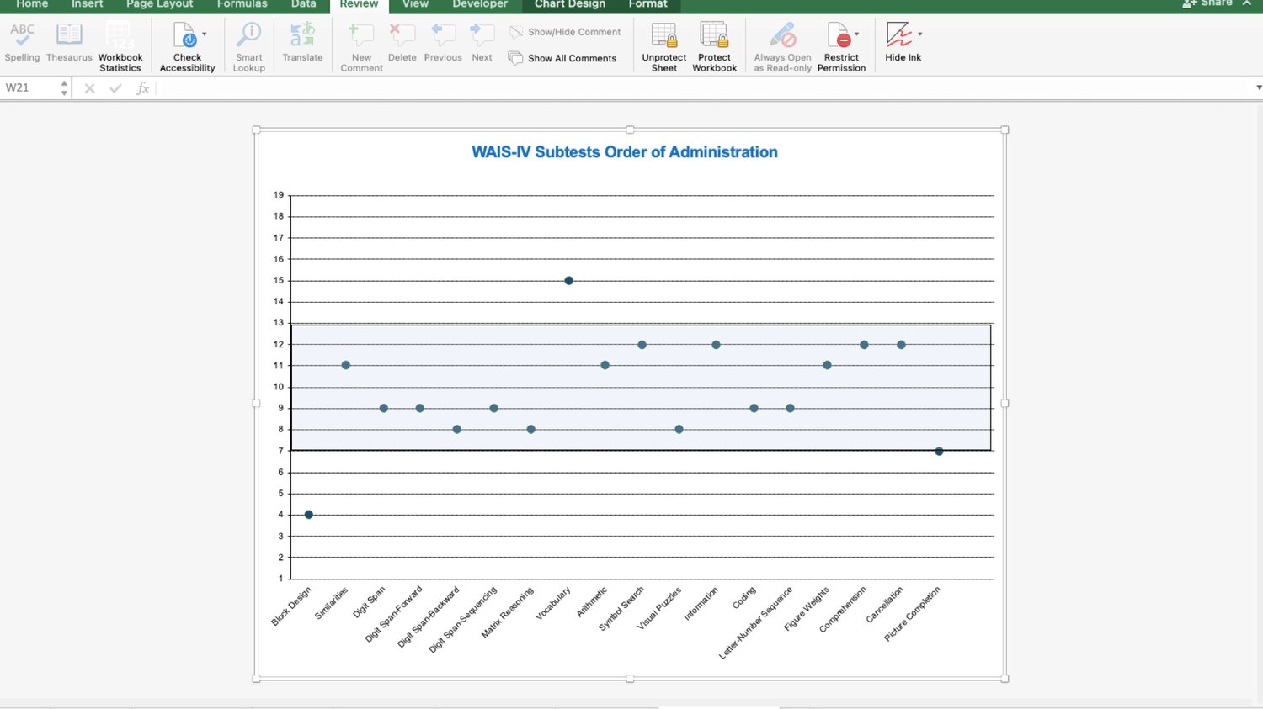Open the Developer tab
Screen dimensions: 1263x709
[480, 4]
